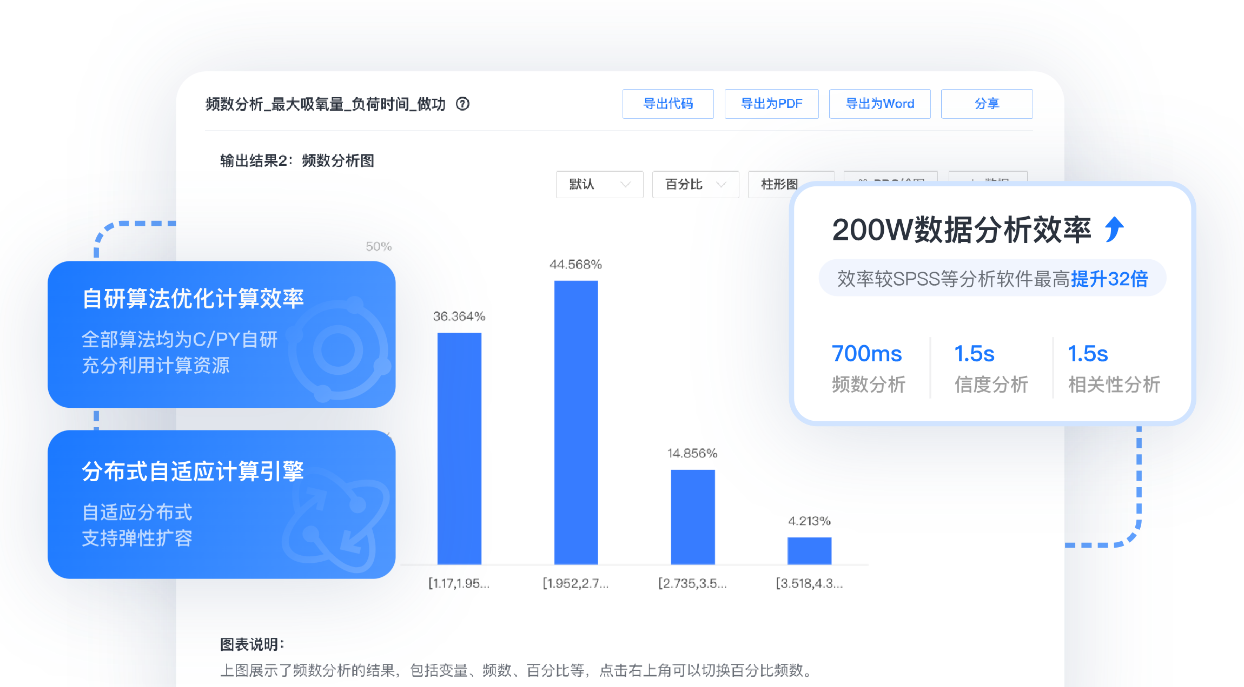Click the 导出代码 button

(x=668, y=104)
